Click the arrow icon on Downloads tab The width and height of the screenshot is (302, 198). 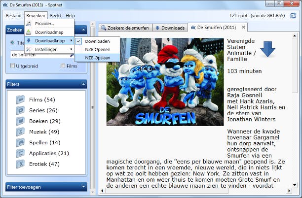(x=157, y=28)
